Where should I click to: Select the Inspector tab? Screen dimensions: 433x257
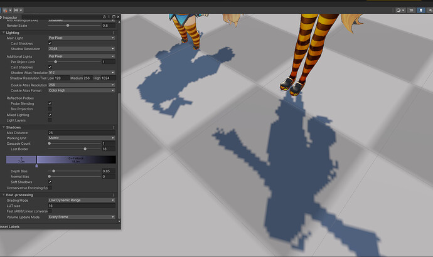click(x=9, y=18)
